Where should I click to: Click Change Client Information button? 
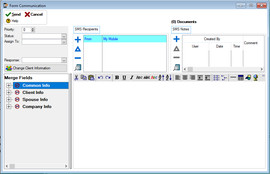coord(35,68)
